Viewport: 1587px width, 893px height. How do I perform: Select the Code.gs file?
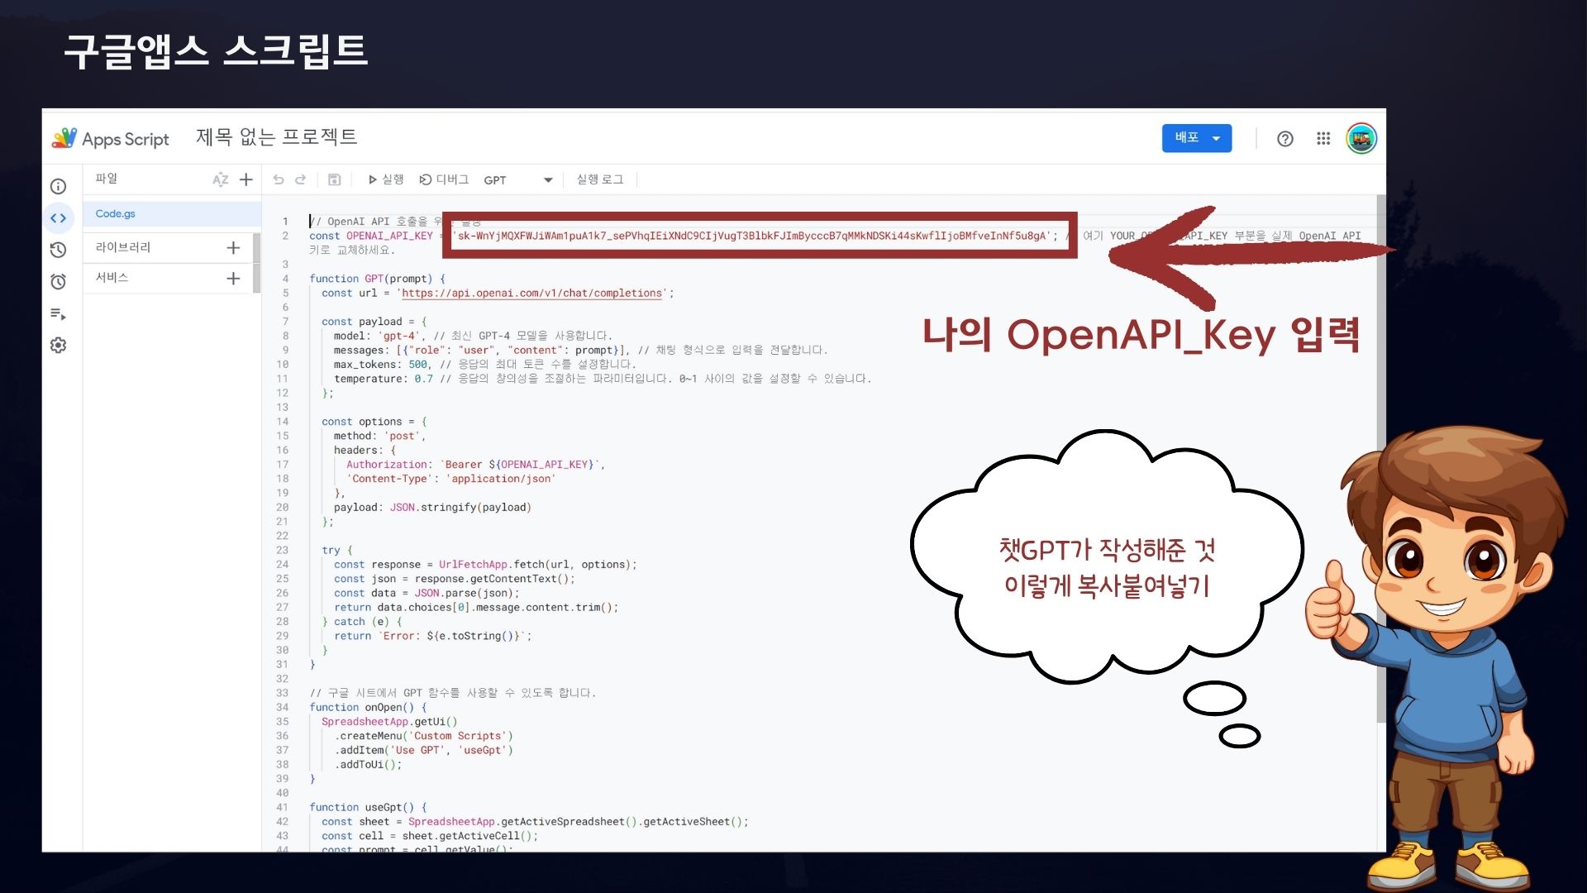pos(116,213)
